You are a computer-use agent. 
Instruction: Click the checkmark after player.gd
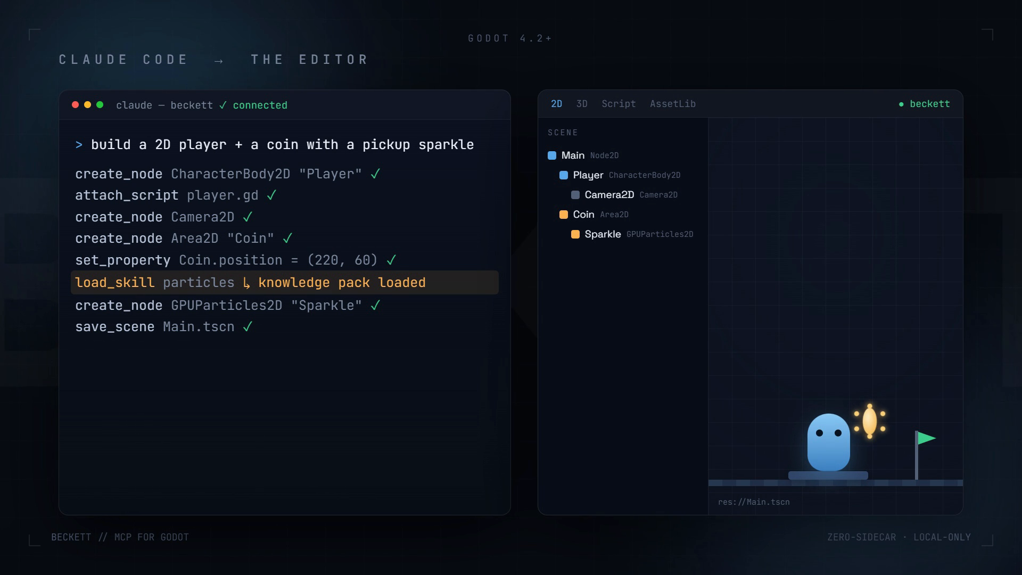(x=271, y=195)
